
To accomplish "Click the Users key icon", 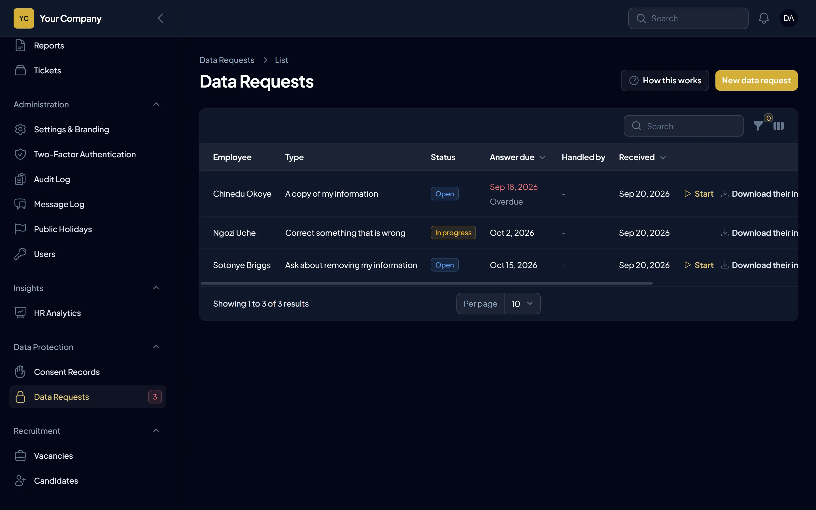I will coord(20,254).
